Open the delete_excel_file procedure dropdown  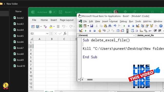pyautogui.click(x=150, y=35)
